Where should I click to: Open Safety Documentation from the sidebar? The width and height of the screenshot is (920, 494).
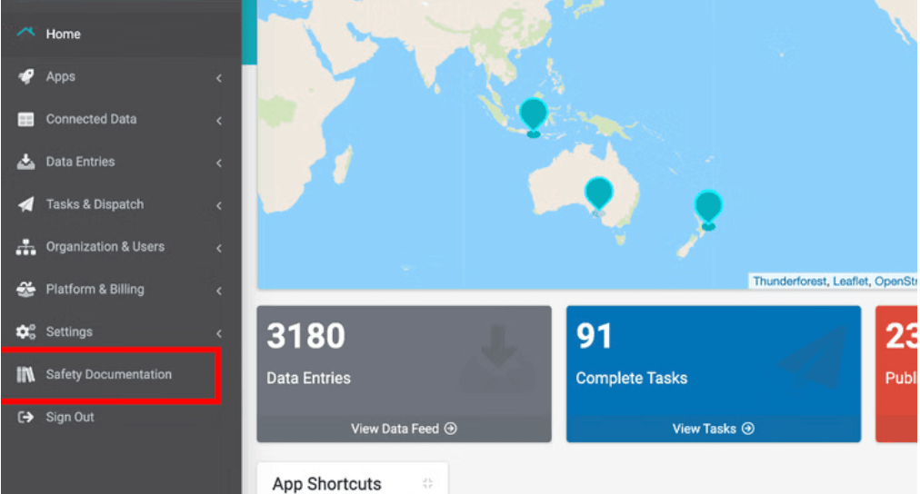(108, 375)
